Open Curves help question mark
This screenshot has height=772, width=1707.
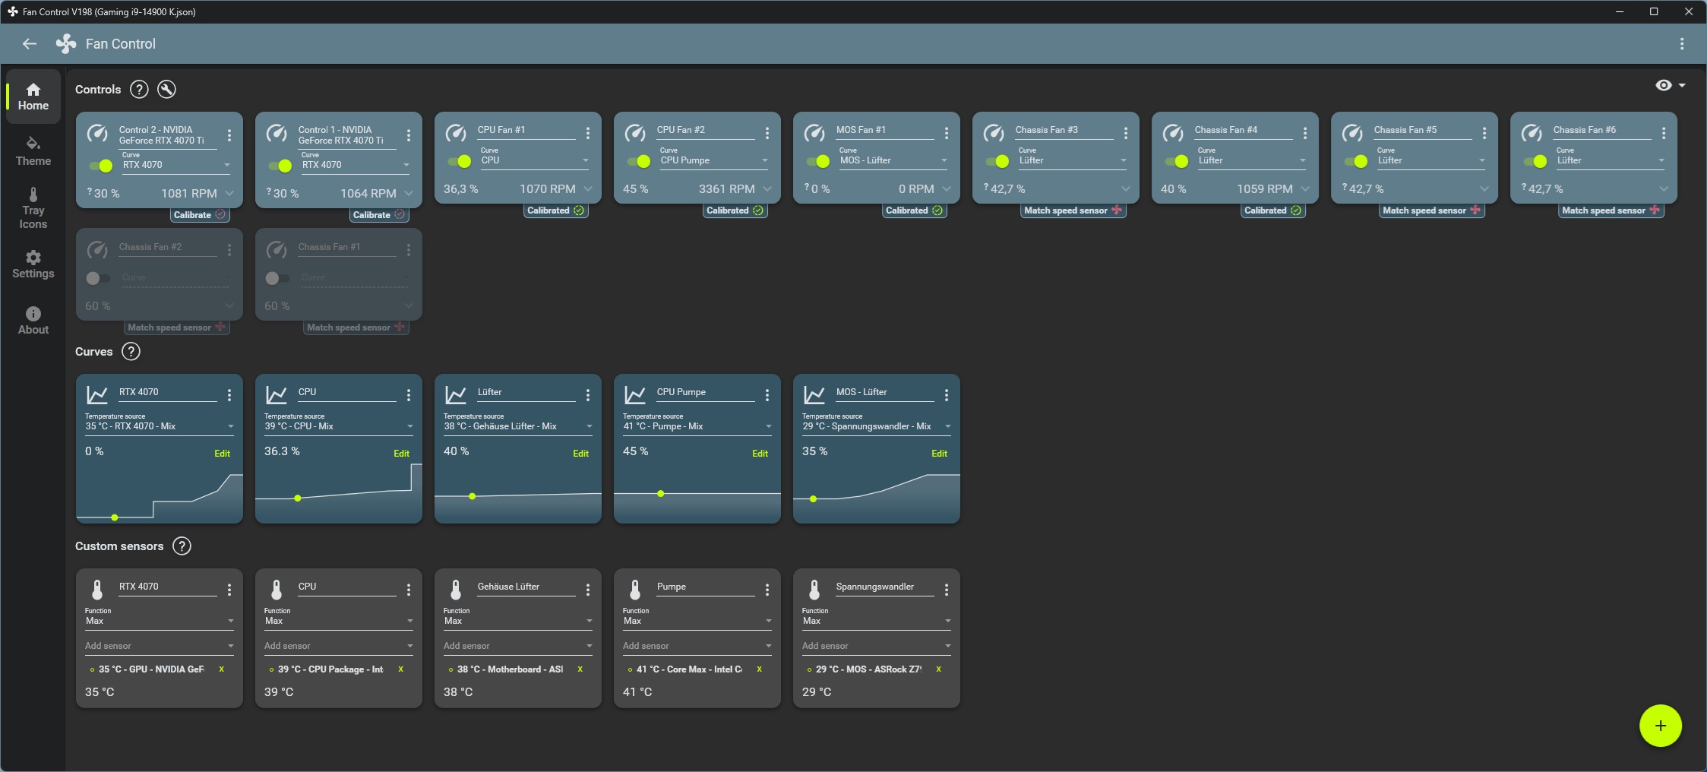pyautogui.click(x=131, y=352)
